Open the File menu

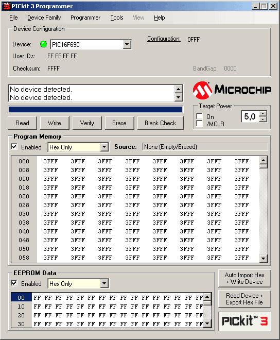click(x=13, y=18)
